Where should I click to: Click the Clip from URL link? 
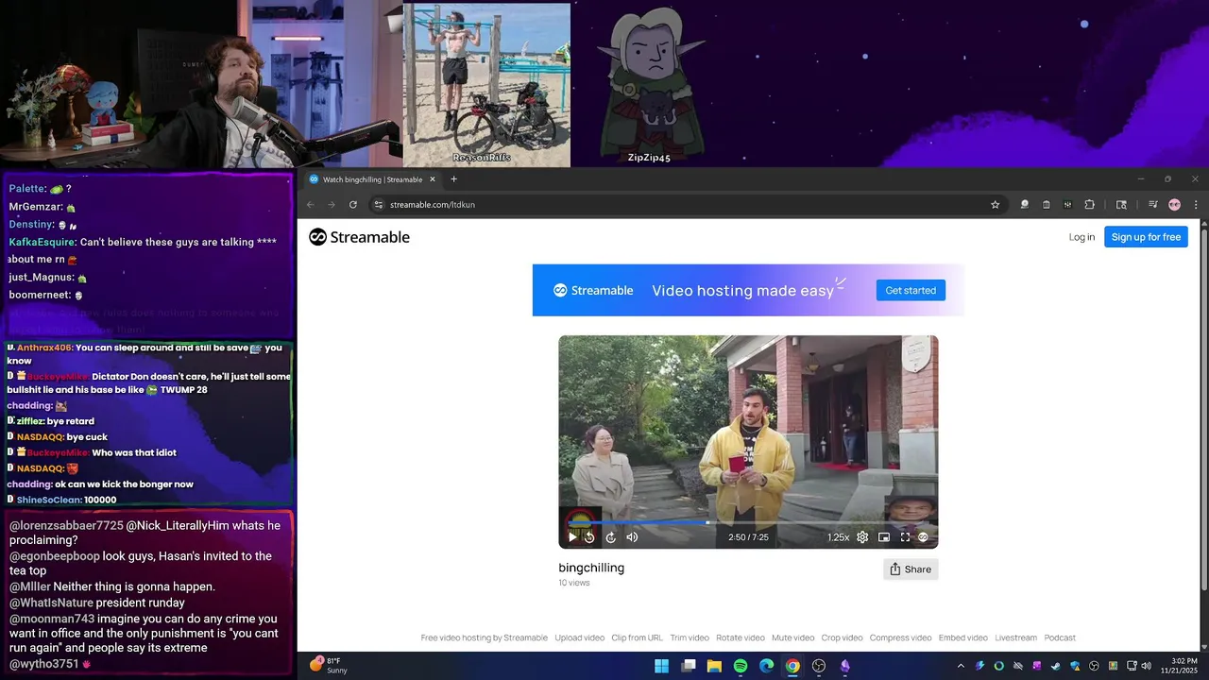coord(637,637)
